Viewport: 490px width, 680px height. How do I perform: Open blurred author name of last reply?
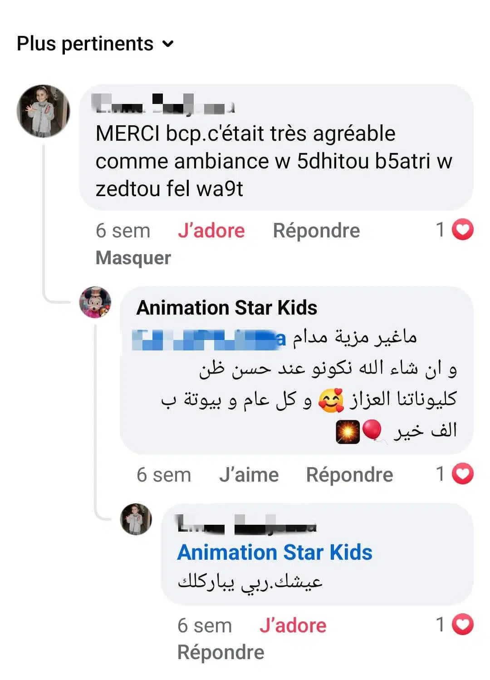click(x=246, y=524)
